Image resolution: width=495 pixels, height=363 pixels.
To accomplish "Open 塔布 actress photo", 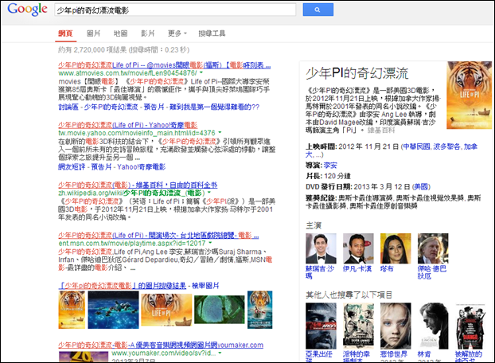I will point(396,248).
